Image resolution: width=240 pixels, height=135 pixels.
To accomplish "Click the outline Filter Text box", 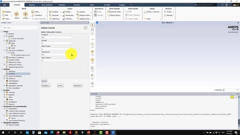I will [x=19, y=27].
